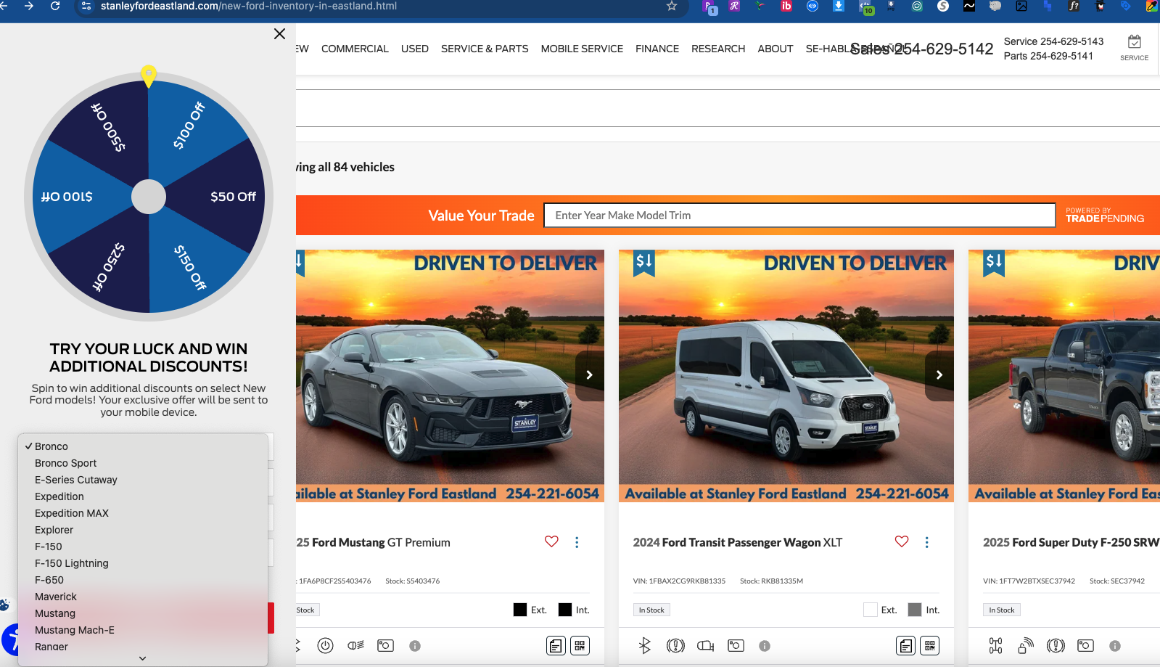Select white exterior color swatch on Transit

pos(871,610)
